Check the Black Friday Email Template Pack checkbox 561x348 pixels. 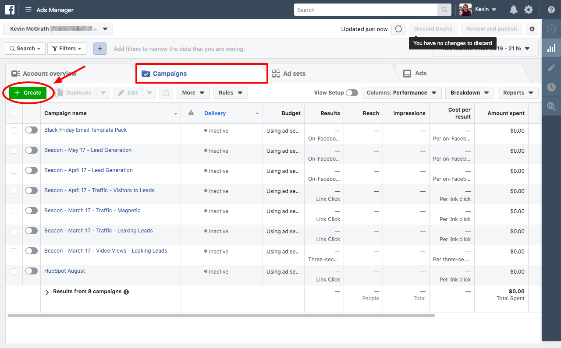[14, 130]
